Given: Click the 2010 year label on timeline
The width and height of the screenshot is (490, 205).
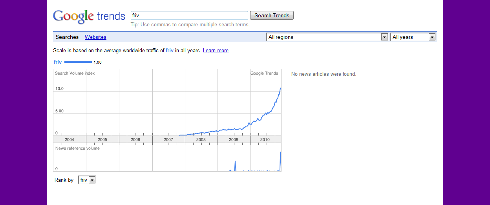Looking at the screenshot, I should 265,139.
